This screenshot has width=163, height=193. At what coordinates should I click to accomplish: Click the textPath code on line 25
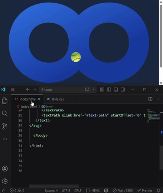click(94, 115)
